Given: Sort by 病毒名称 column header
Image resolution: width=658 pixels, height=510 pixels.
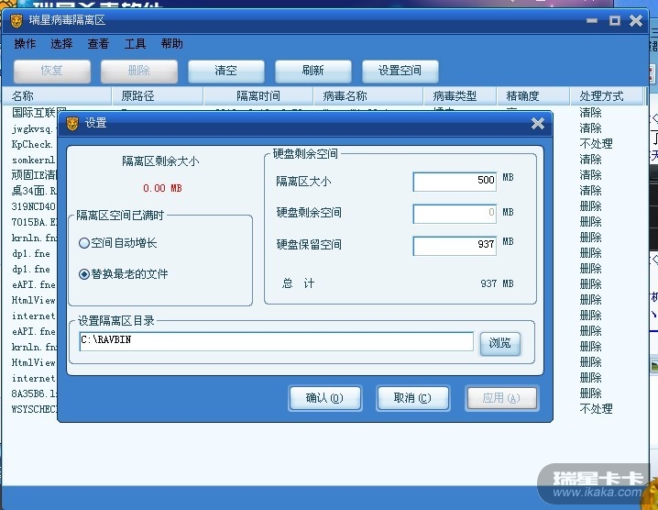Looking at the screenshot, I should (368, 96).
